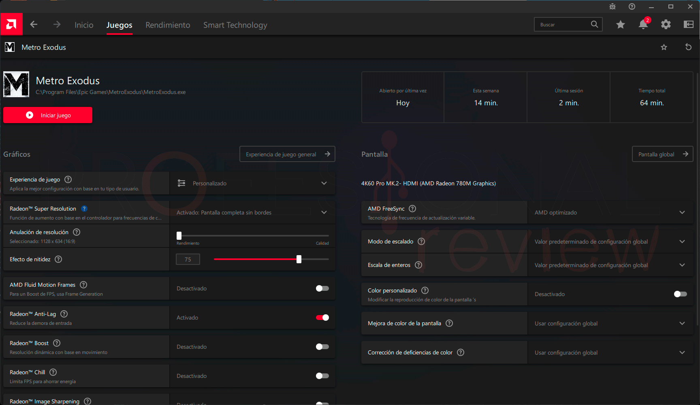700x405 pixels.
Task: Click the page vertical scrollbar
Action: (x=697, y=200)
